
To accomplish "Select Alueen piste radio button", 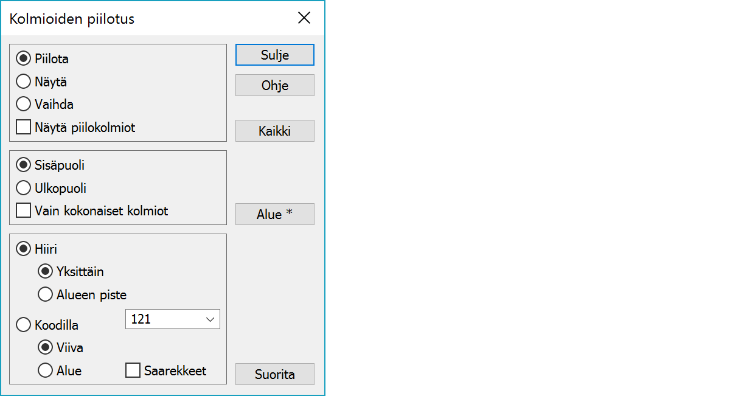I will 46,294.
